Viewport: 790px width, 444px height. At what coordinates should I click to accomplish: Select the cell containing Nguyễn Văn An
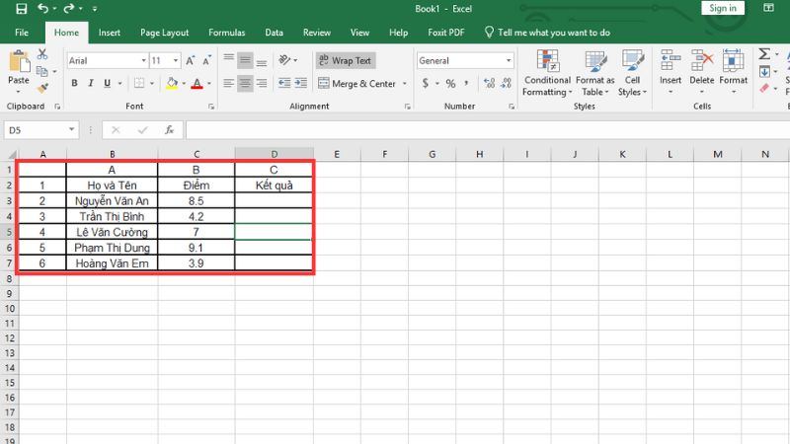click(x=112, y=199)
